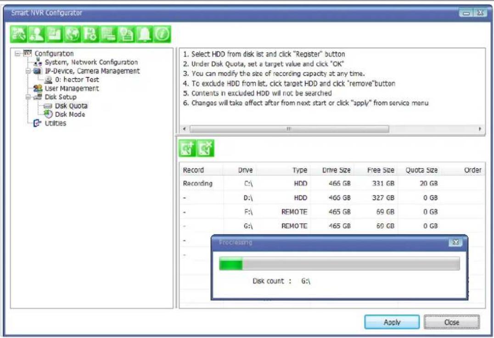This screenshot has width=494, height=338.
Task: Click REMOTE type in G:\ row
Action: pos(294,226)
